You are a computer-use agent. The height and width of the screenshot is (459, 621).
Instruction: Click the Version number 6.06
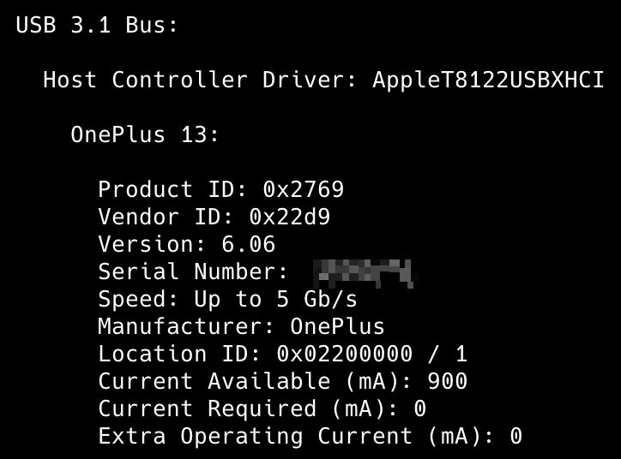pos(248,244)
